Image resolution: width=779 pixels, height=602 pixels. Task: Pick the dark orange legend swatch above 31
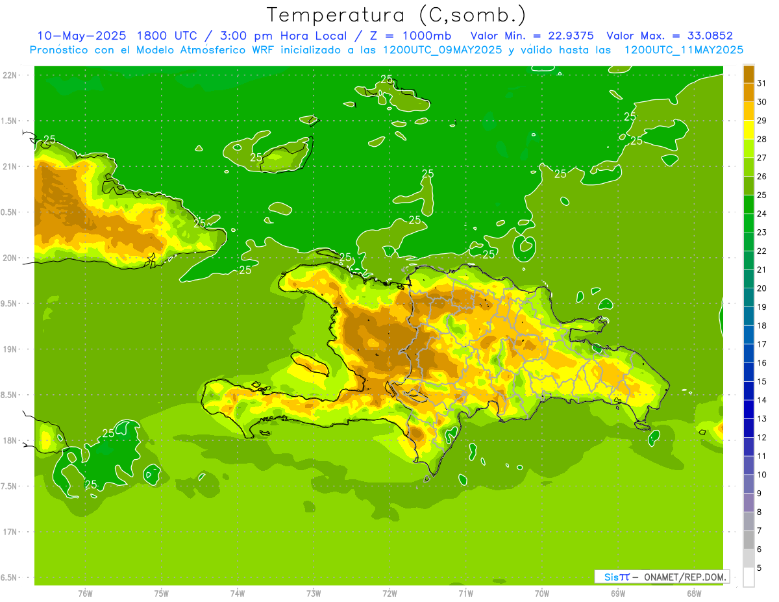(748, 73)
